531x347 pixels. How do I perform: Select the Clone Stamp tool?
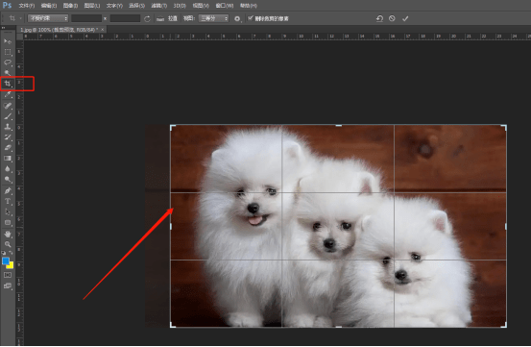tap(8, 127)
